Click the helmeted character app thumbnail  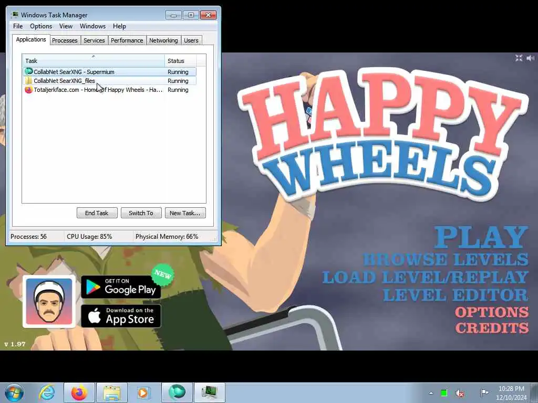click(x=49, y=302)
